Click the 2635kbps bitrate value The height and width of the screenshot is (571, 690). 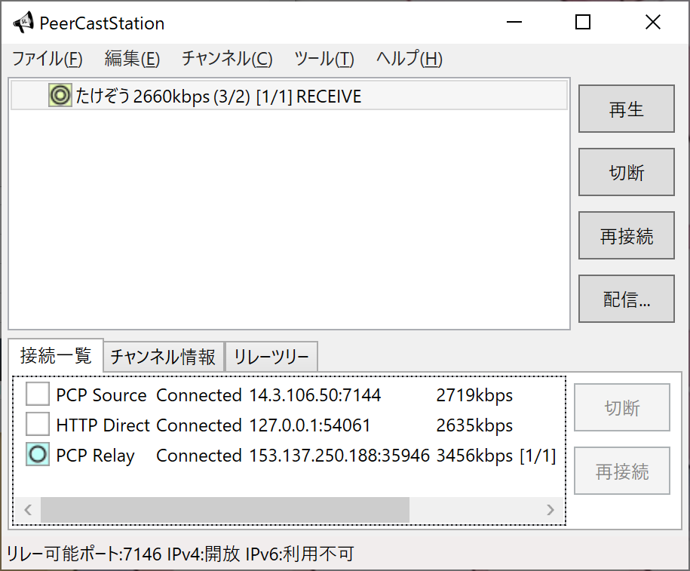[x=474, y=425]
